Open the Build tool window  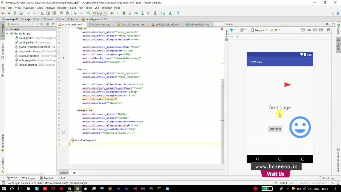[x=62, y=178]
